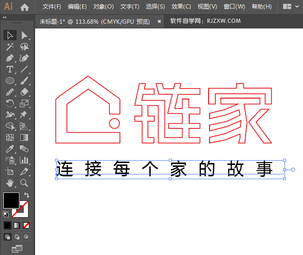The width and height of the screenshot is (303, 255).
Task: Expand the workspace chevron dropdown
Action: [297, 7]
